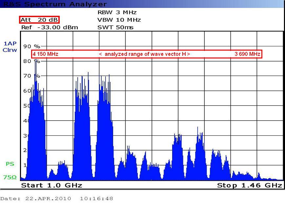This screenshot has width=285, height=208.
Task: Click the 1AP trace indicator
Action: click(10, 43)
